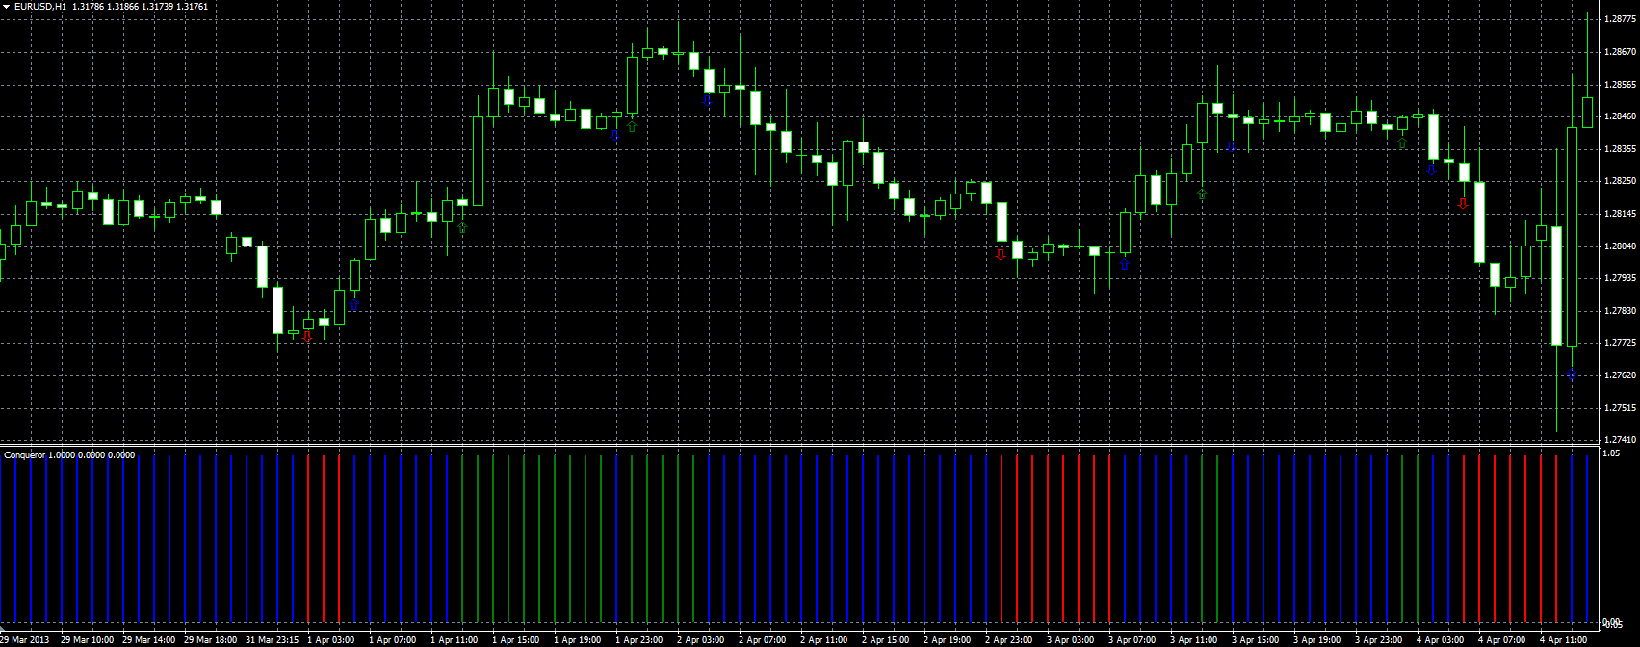1640x647 pixels.
Task: Click the 1.28145 price axis label
Action: 1622,214
